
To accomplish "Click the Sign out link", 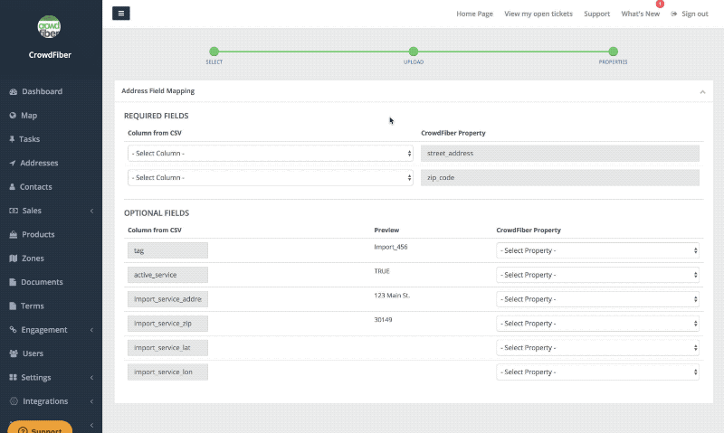I will (x=690, y=14).
